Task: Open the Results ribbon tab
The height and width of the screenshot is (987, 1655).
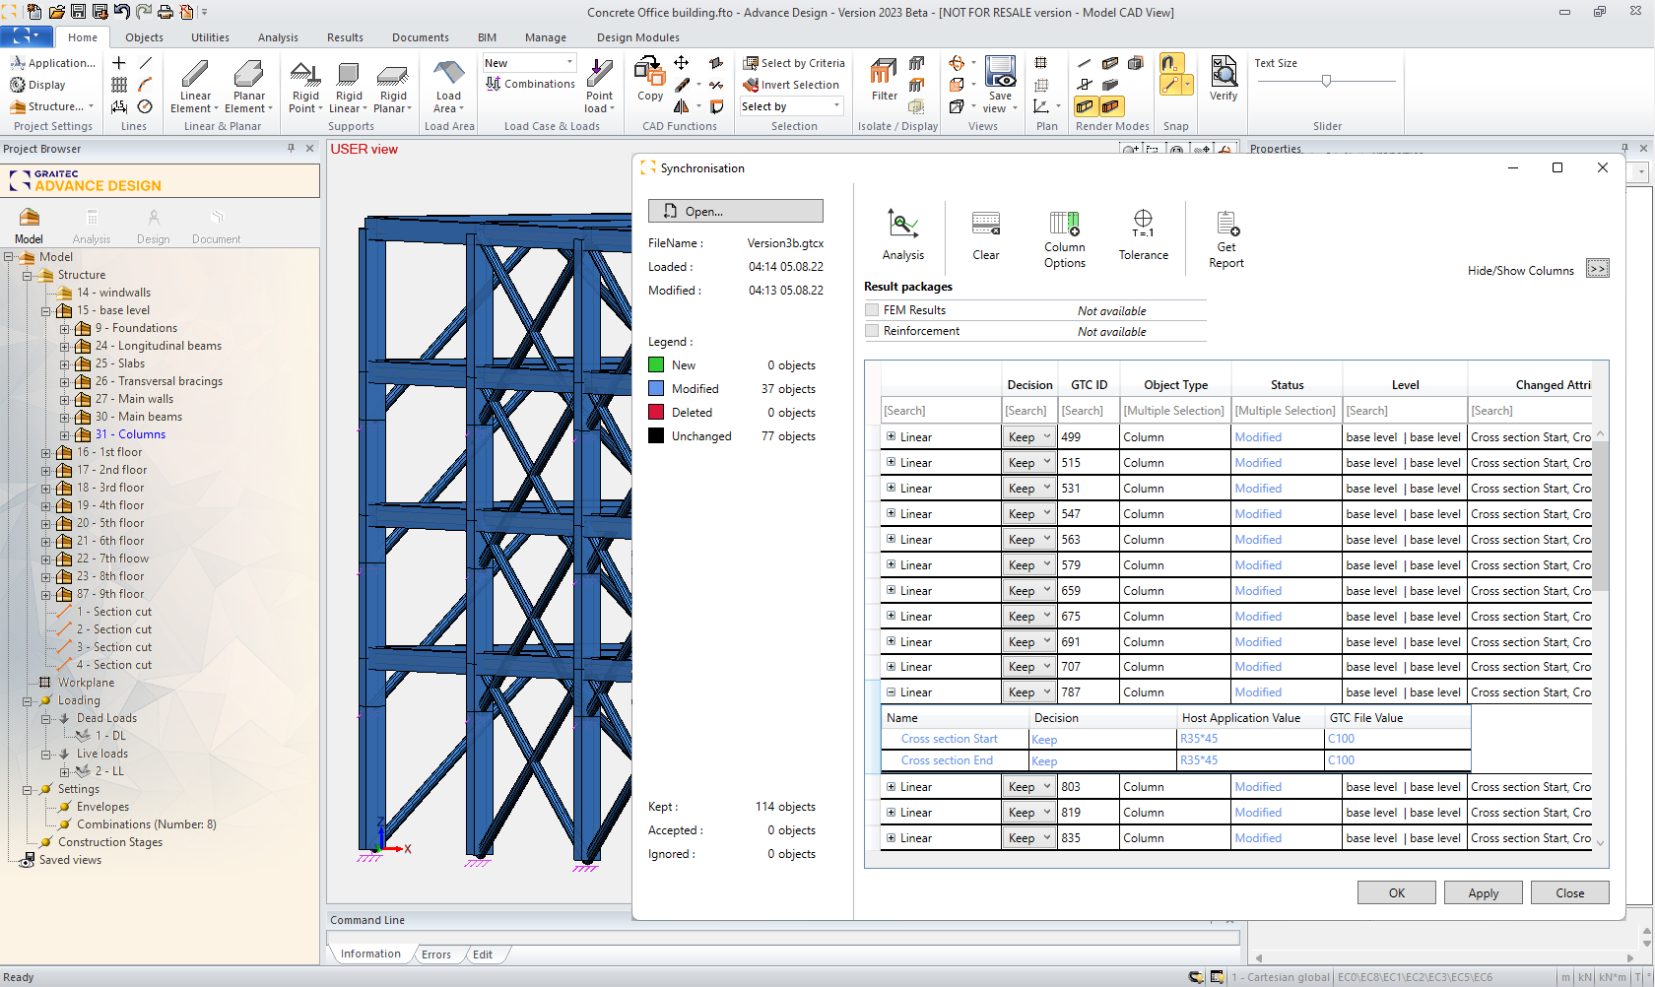Action: (345, 37)
